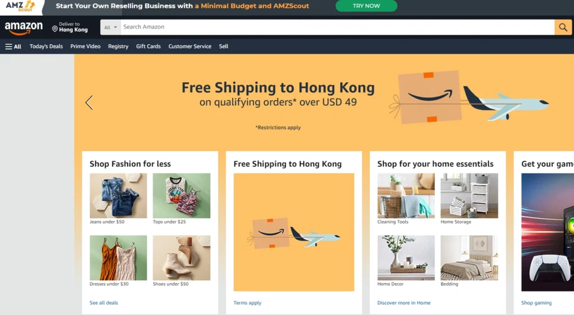This screenshot has height=315, width=574.
Task: Open Gift Cards menu item
Action: (x=148, y=46)
